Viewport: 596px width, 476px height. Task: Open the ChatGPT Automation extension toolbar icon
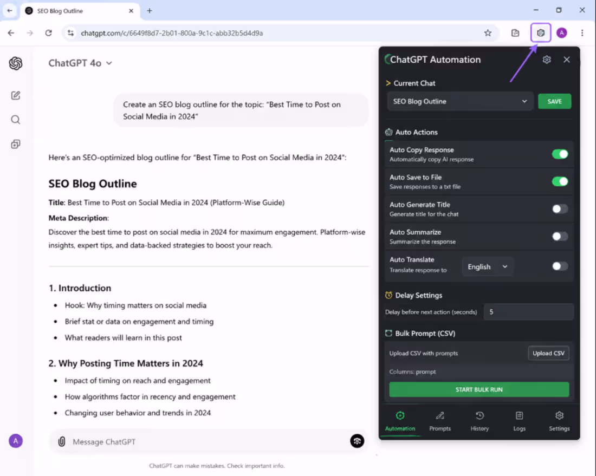point(541,33)
